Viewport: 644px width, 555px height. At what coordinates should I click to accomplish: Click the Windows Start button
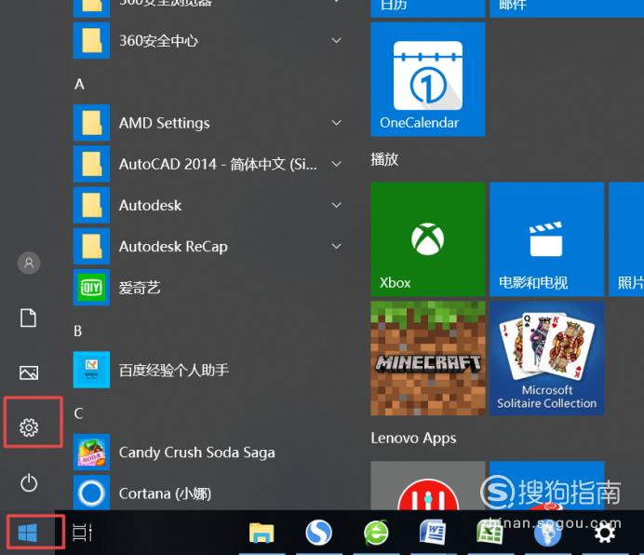coord(28,533)
